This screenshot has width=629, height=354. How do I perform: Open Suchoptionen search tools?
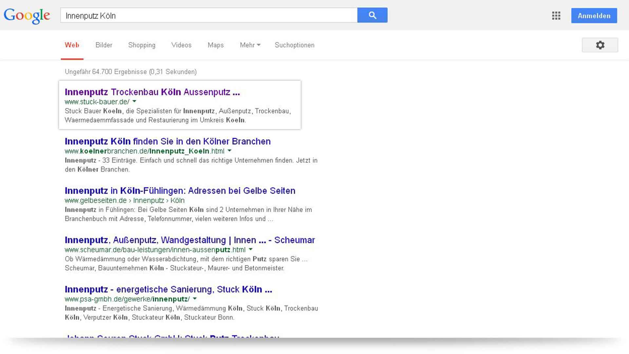295,45
